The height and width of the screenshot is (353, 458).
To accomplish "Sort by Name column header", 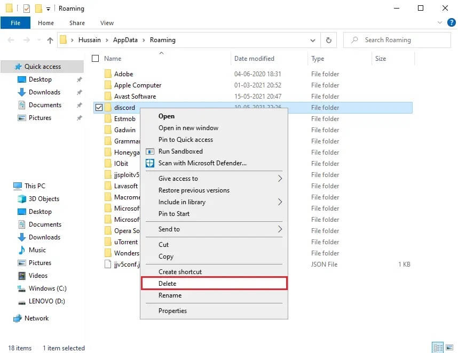I will 113,58.
